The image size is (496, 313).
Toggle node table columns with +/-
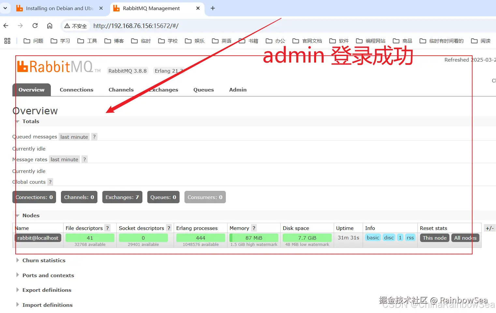[x=489, y=228]
